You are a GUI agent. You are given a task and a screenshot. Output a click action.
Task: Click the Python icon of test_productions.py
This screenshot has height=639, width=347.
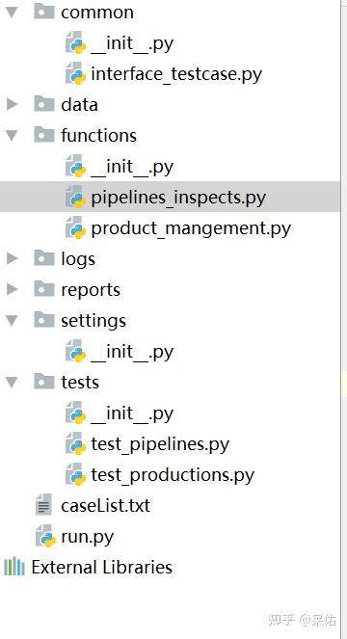tap(76, 475)
